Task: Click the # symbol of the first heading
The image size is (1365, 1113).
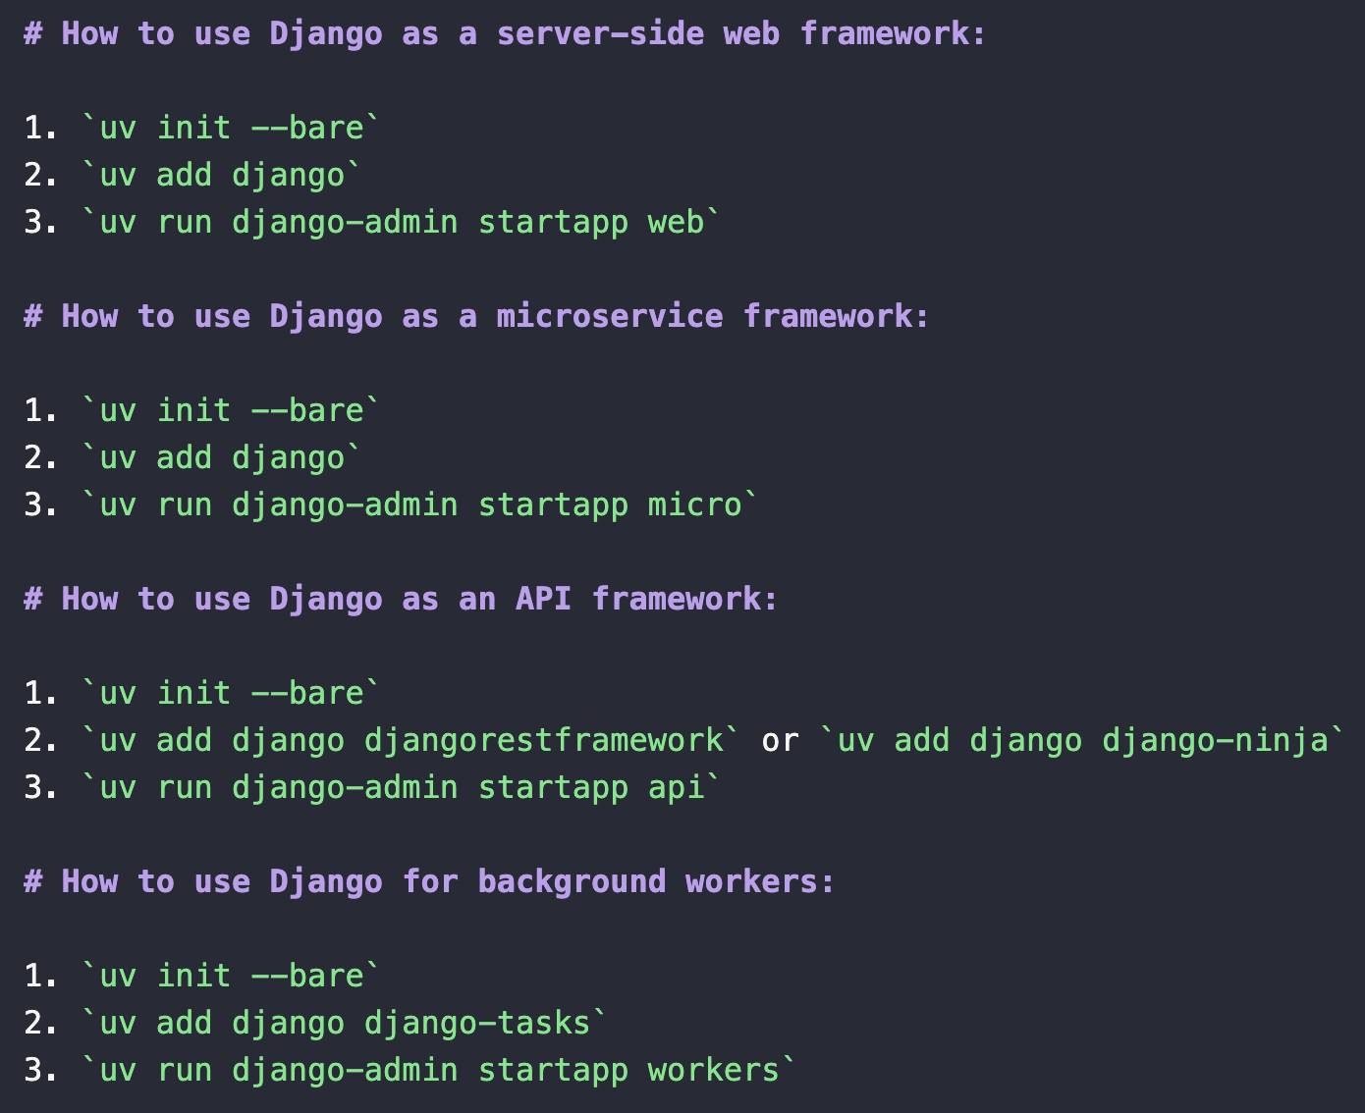Action: [x=33, y=33]
